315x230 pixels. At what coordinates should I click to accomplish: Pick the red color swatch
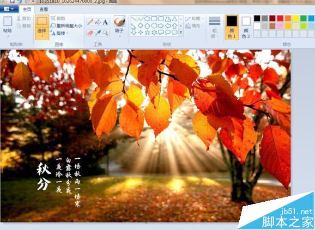coord(280,18)
